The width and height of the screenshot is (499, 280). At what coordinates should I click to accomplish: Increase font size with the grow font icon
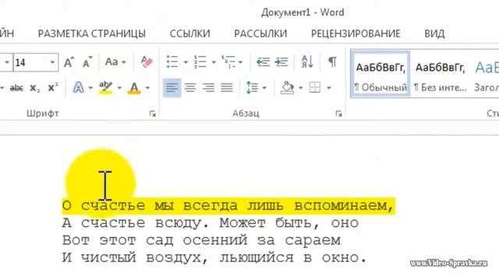(69, 62)
